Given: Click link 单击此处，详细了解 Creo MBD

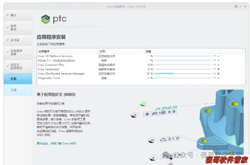Looking at the screenshot, I should tap(57, 143).
